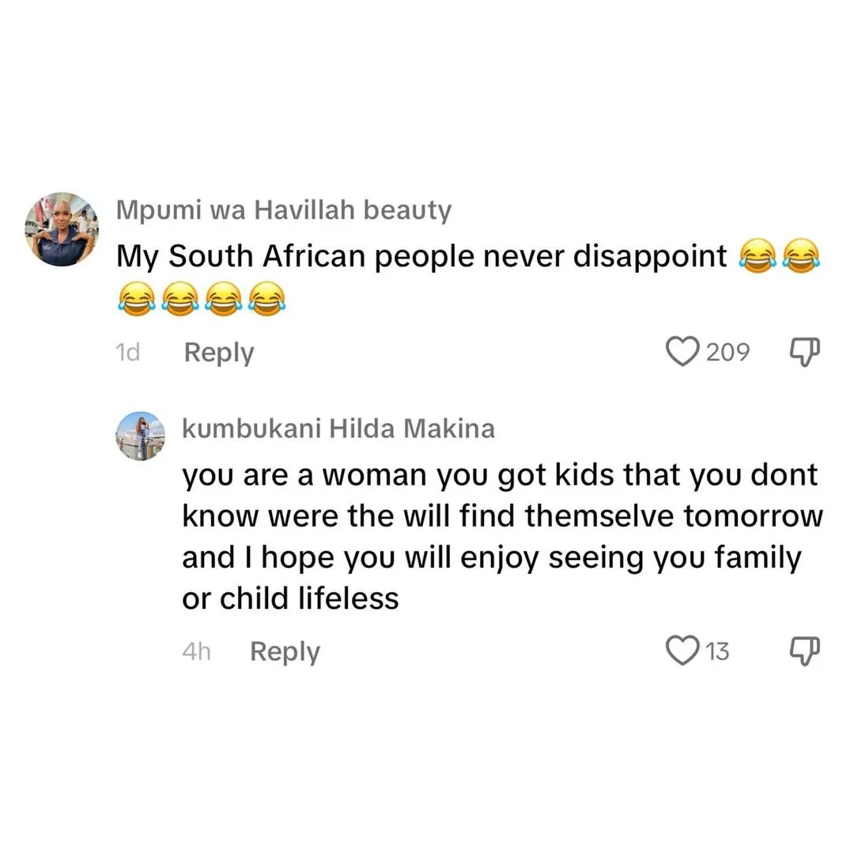
Task: Dislike kumbukani Hilda Makina's reply
Action: coord(806,651)
